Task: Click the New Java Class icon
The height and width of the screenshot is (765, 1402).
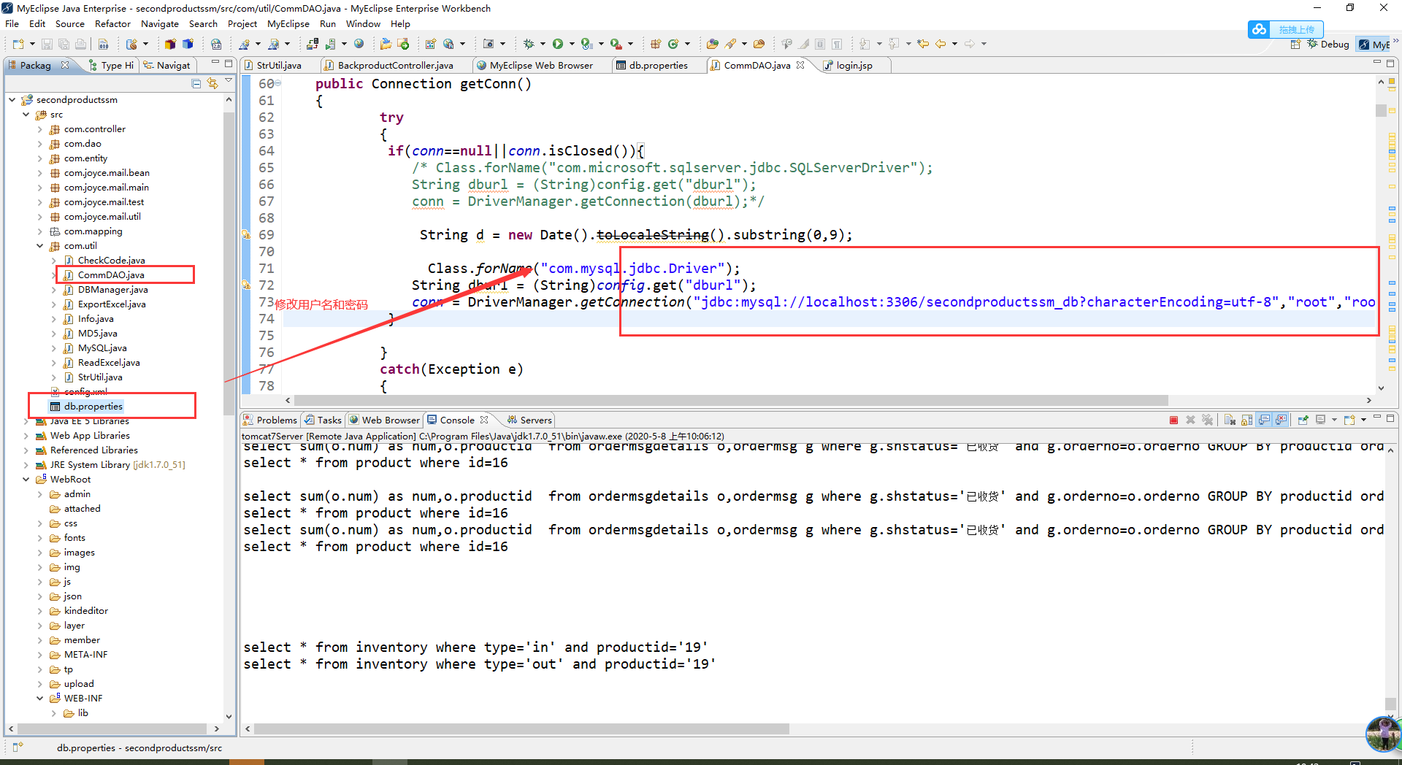Action: tap(673, 44)
